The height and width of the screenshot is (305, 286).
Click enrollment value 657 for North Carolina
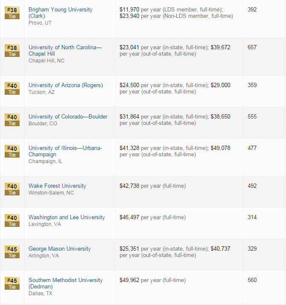click(252, 48)
